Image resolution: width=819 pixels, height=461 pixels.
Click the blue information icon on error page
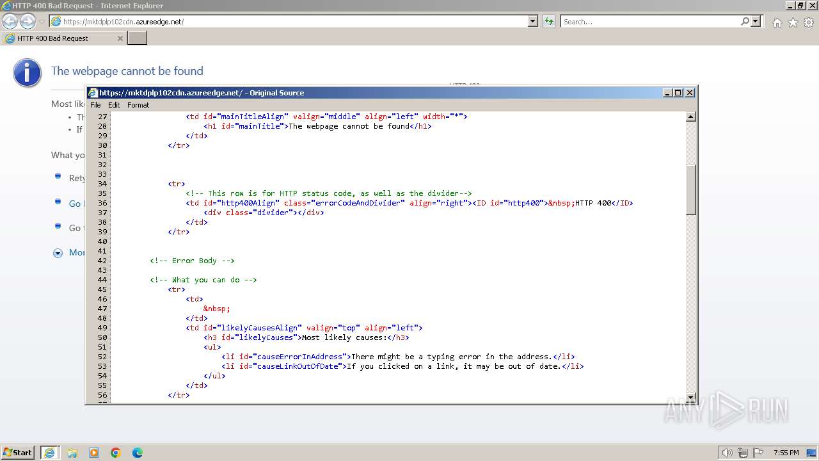click(x=27, y=73)
